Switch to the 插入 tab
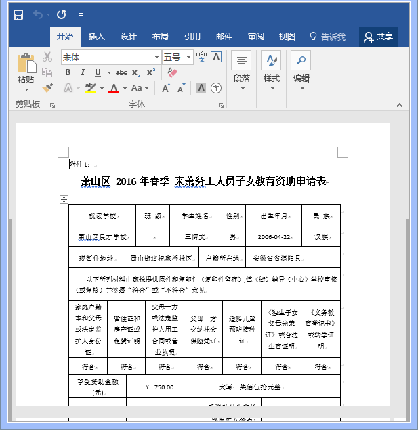The image size is (418, 430). [97, 37]
